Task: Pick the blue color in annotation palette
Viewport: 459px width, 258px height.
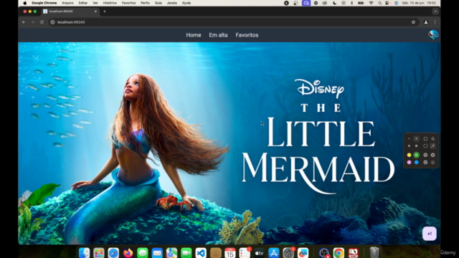Action: tap(416, 163)
